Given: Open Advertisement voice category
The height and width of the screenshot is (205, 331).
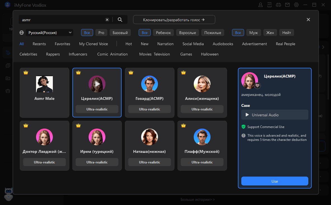Looking at the screenshot, I should [x=254, y=44].
